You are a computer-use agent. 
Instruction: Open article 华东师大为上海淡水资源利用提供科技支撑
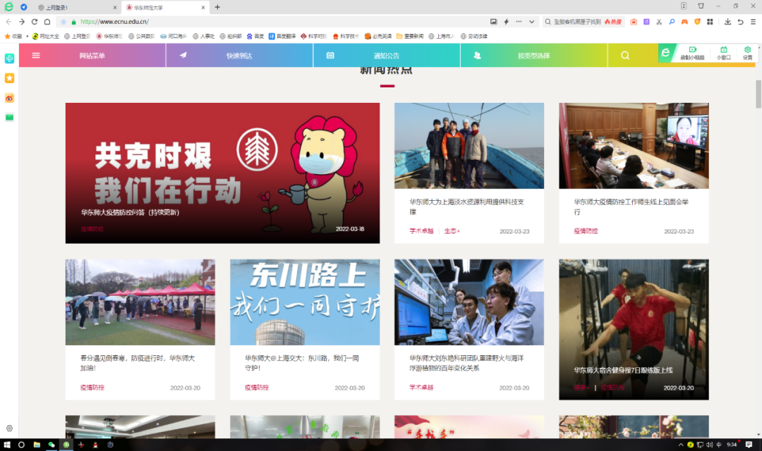[x=466, y=206]
